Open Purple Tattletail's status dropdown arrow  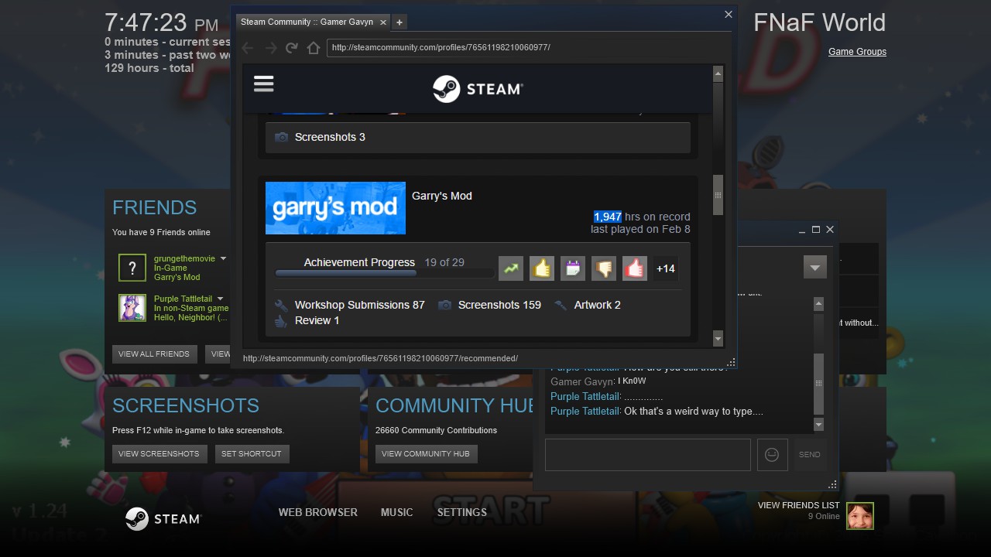[219, 299]
